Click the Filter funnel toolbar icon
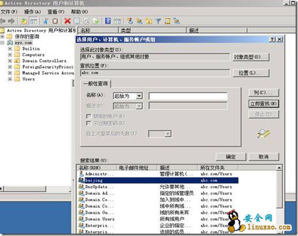 point(158,21)
